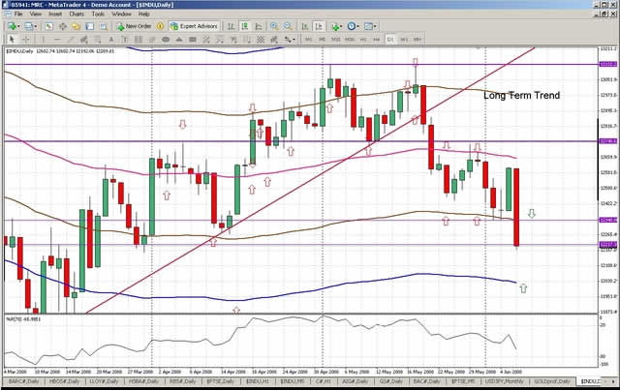Open the Strategy Tester icon

(104, 26)
